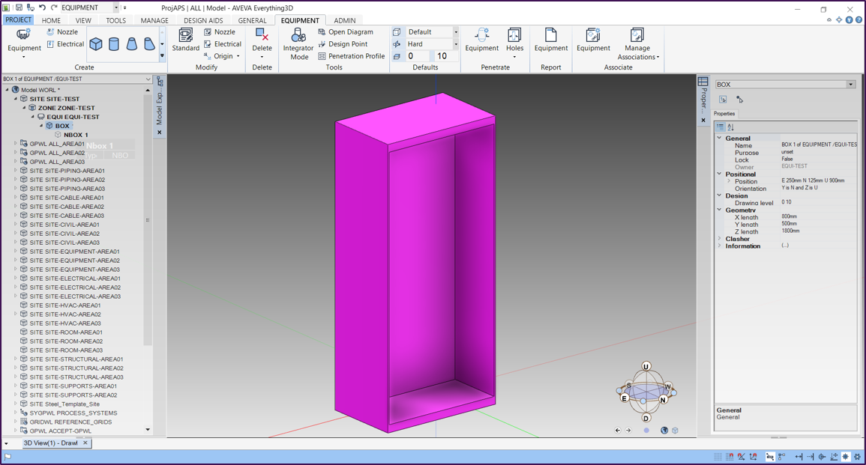Click the previous view arrow under compass

pos(618,431)
